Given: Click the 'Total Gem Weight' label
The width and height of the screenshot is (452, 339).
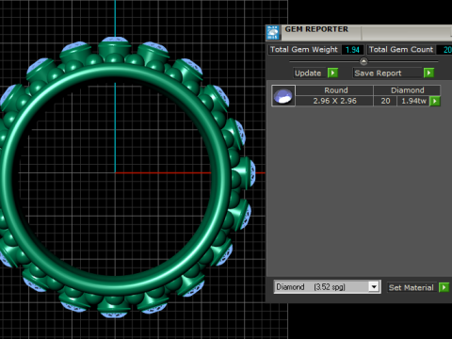Looking at the screenshot, I should tap(304, 50).
